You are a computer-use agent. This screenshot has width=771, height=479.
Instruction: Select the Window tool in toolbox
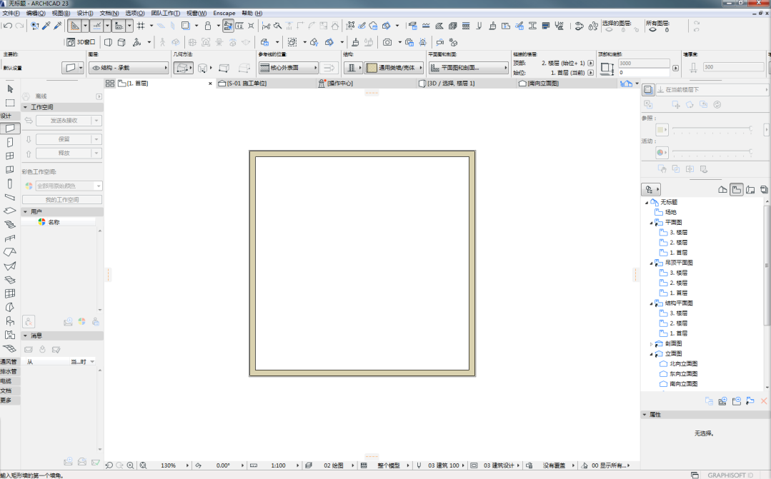tap(10, 156)
